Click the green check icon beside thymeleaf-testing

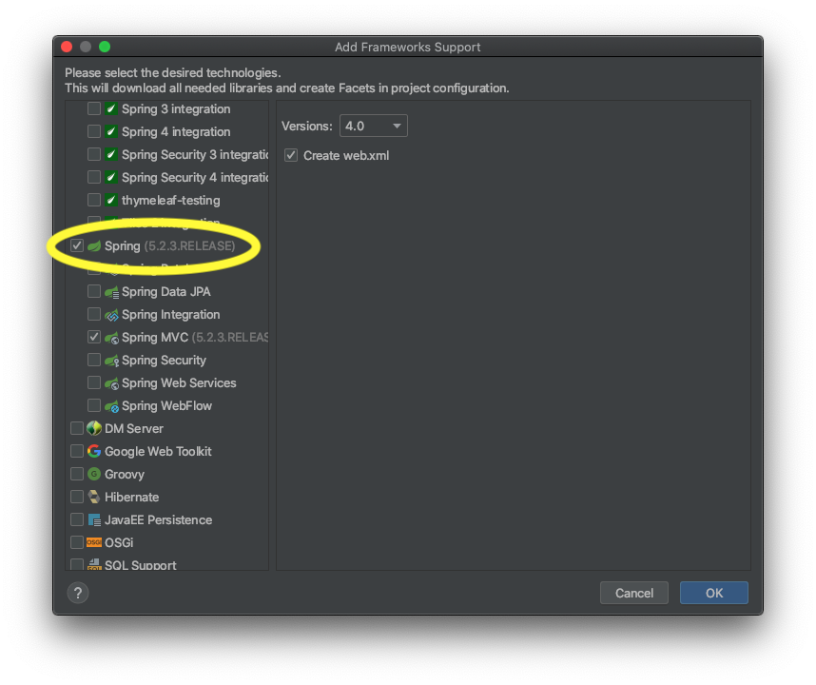(111, 200)
